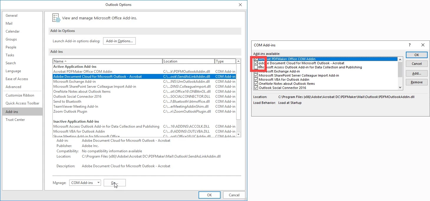
Task: Open the General options category
Action: (22, 16)
